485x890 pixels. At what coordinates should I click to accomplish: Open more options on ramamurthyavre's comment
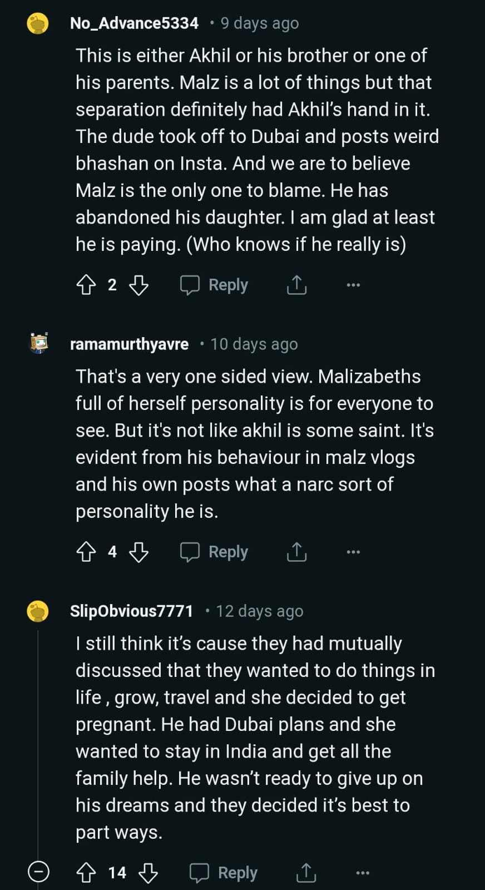click(353, 552)
